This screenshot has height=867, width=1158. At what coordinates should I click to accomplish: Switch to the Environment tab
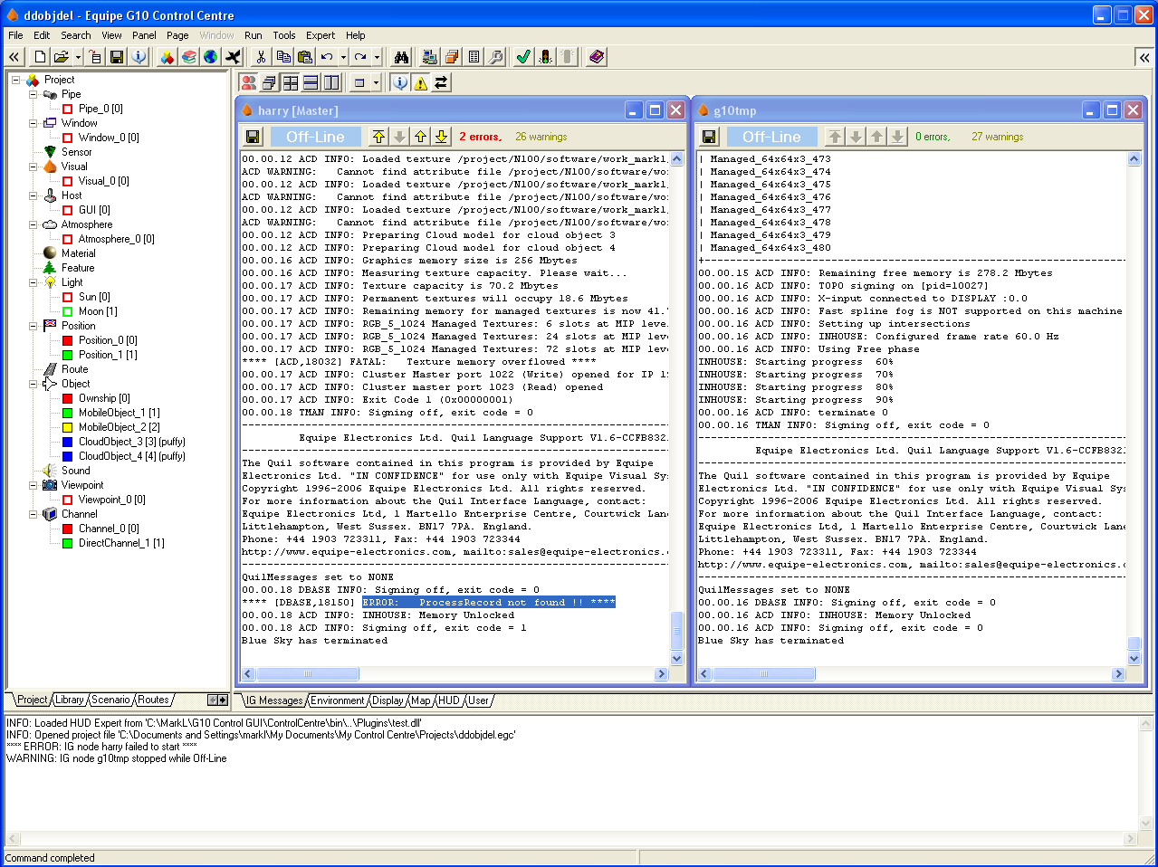337,700
